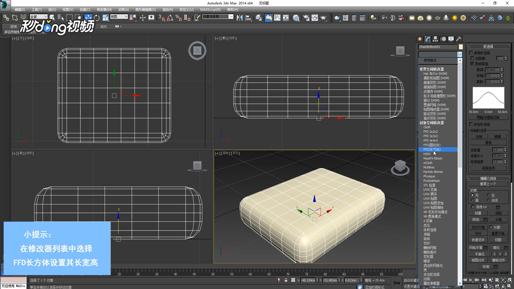This screenshot has width=514, height=289.
Task: Open the Utilities hammer tab
Action: point(459,39)
